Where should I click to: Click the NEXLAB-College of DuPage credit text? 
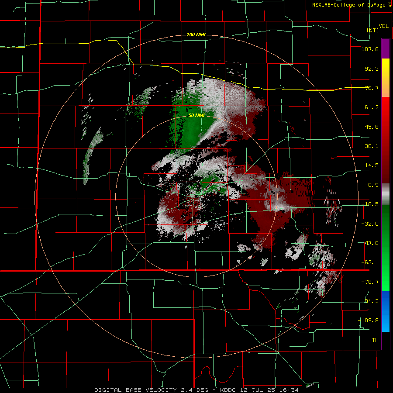coord(352,5)
